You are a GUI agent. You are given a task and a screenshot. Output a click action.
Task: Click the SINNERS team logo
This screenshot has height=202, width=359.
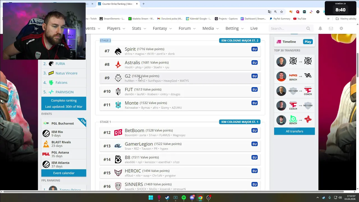coord(118,186)
